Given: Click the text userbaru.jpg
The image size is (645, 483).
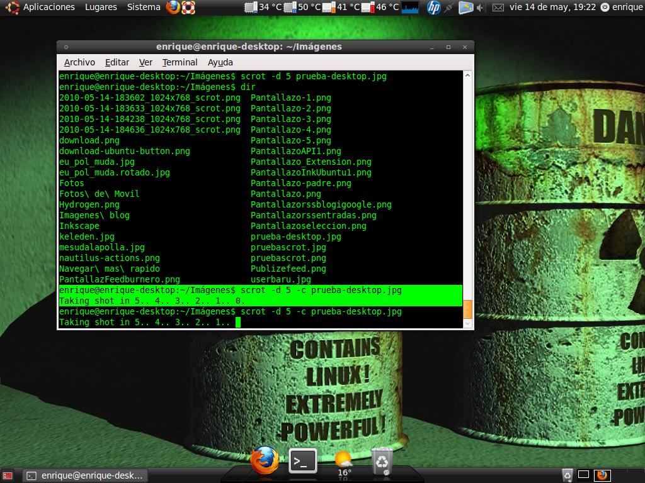Looking at the screenshot, I should click(x=281, y=279).
